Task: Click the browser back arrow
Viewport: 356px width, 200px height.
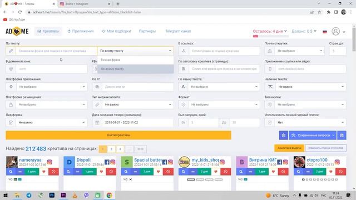Action: point(5,12)
